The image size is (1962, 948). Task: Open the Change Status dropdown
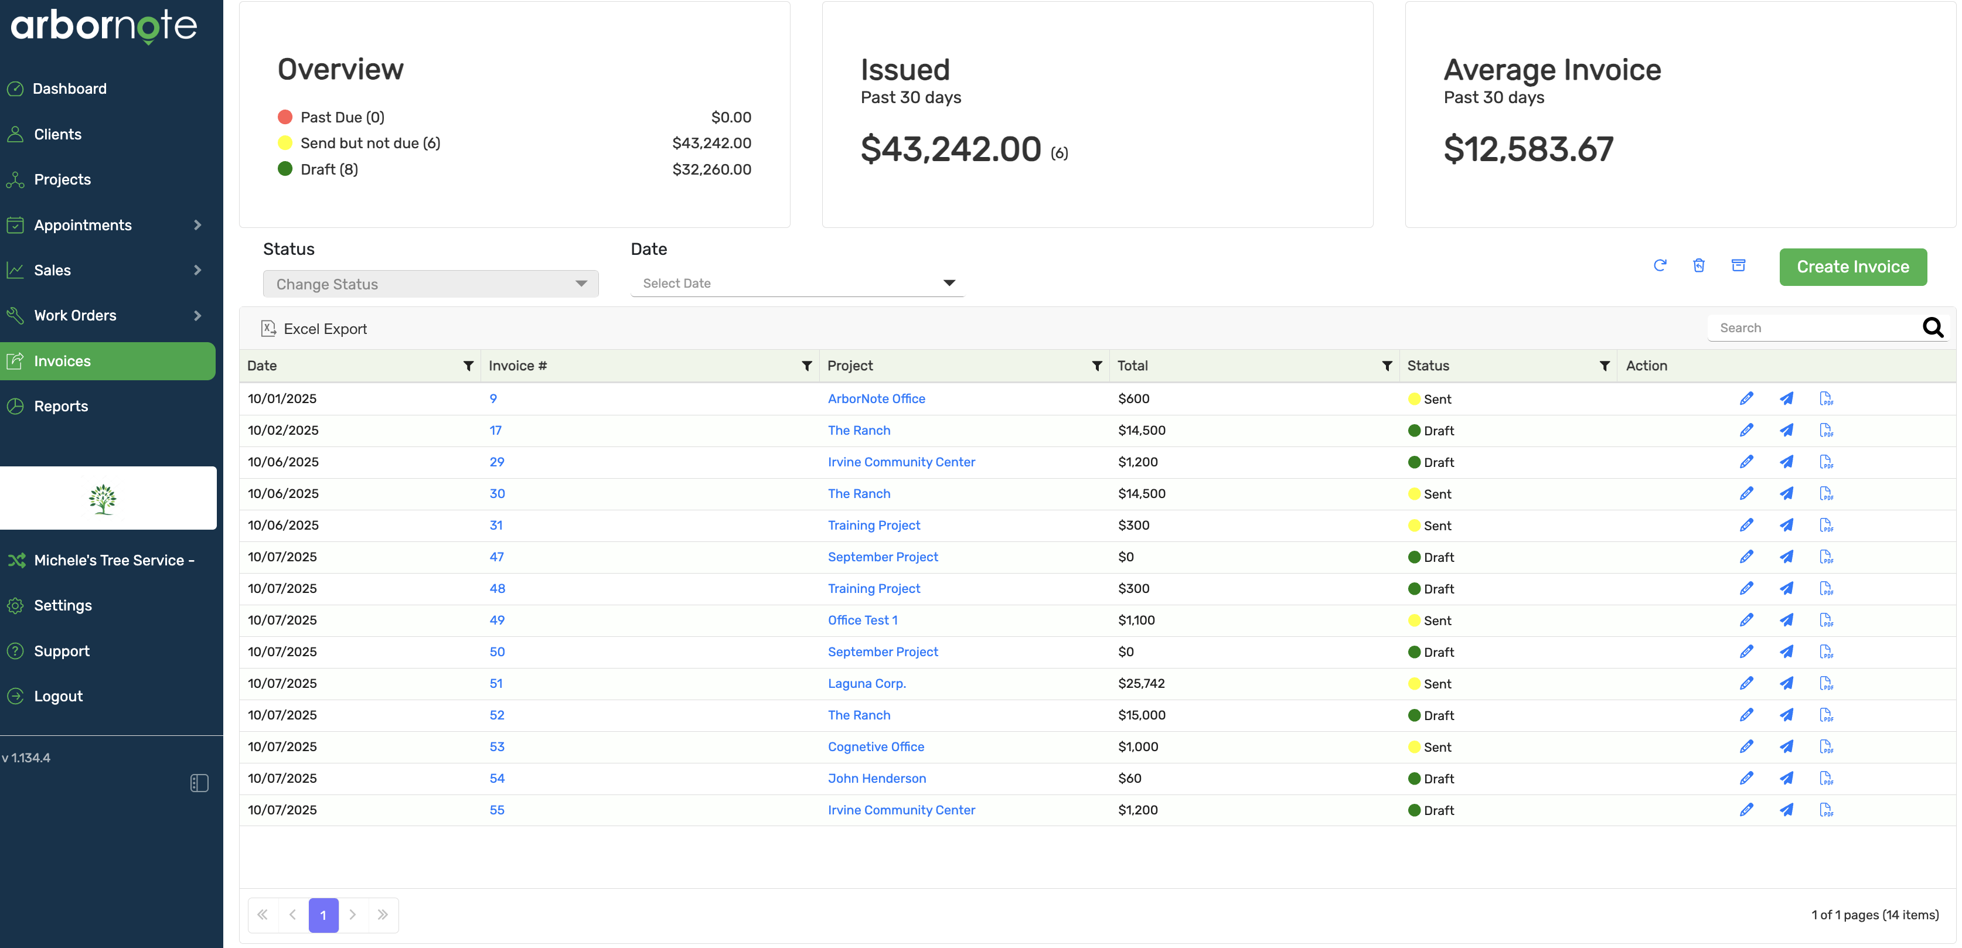click(x=430, y=283)
